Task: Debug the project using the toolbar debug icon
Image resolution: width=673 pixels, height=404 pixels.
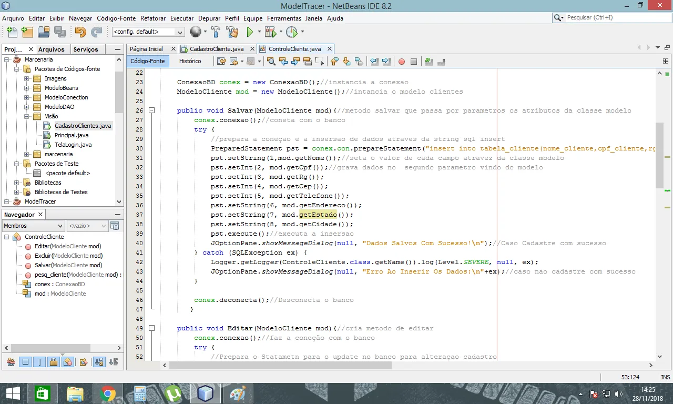Action: coord(270,32)
